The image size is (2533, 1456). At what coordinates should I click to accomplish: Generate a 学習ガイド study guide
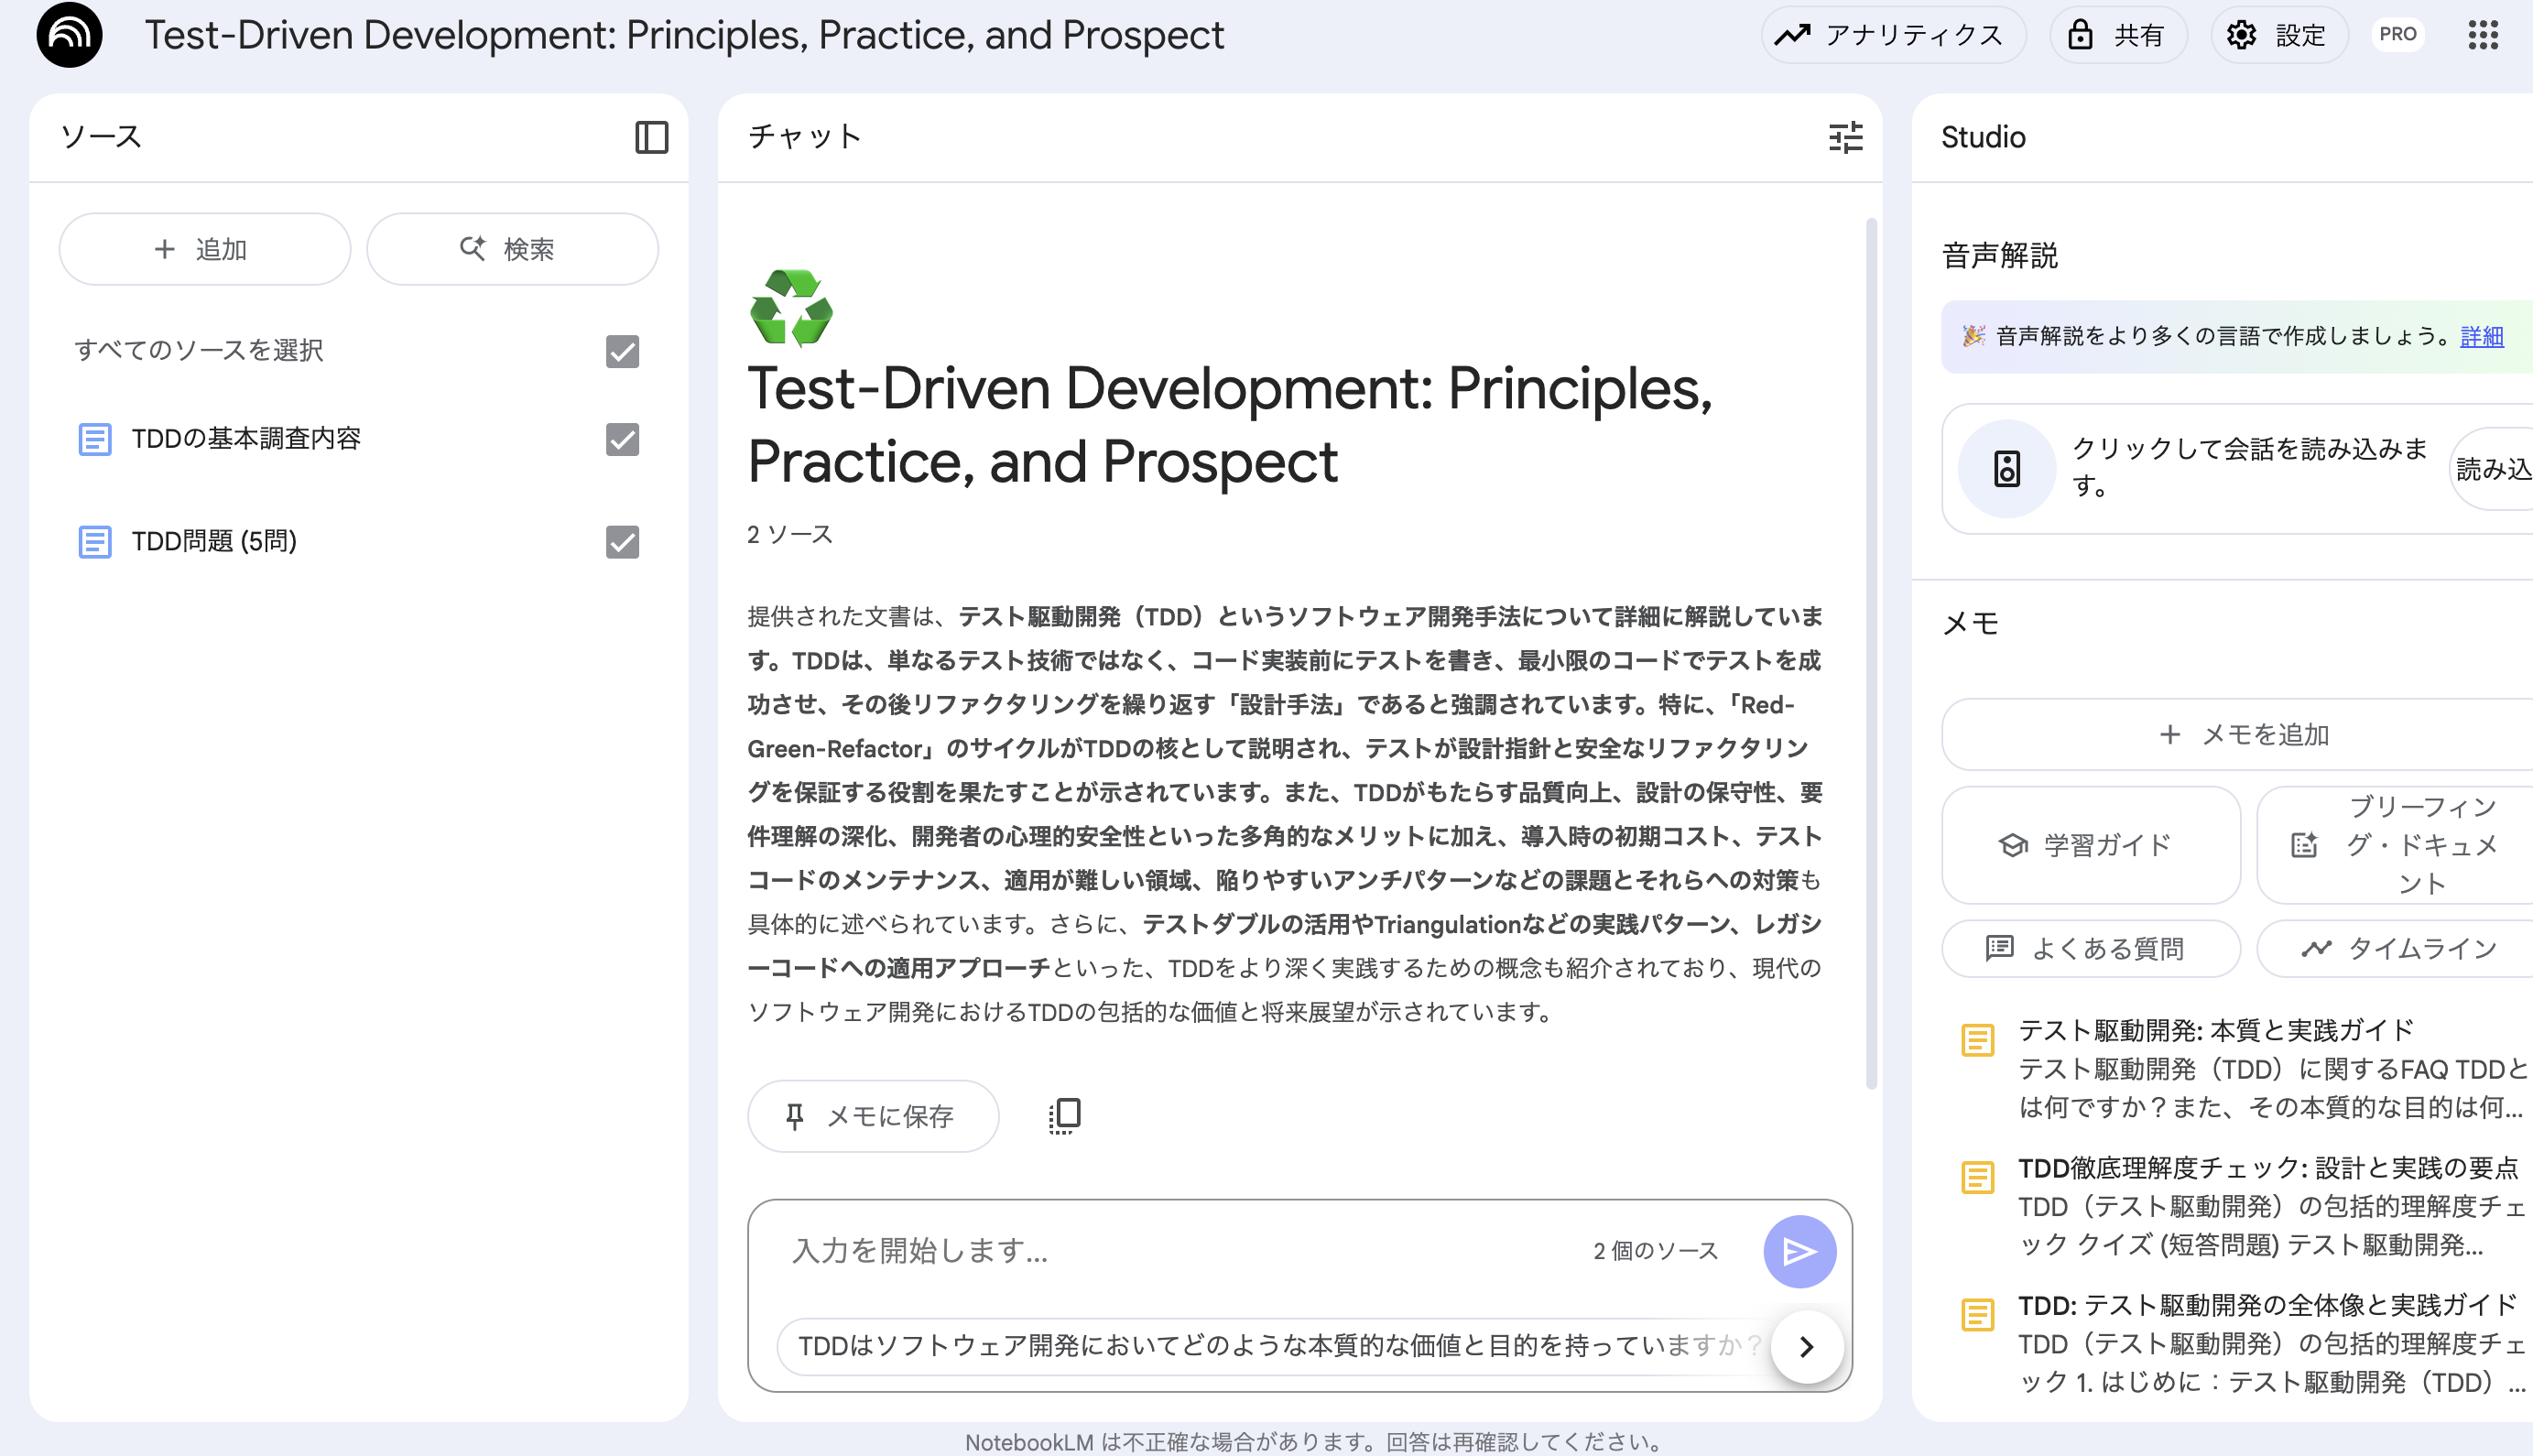point(2090,845)
